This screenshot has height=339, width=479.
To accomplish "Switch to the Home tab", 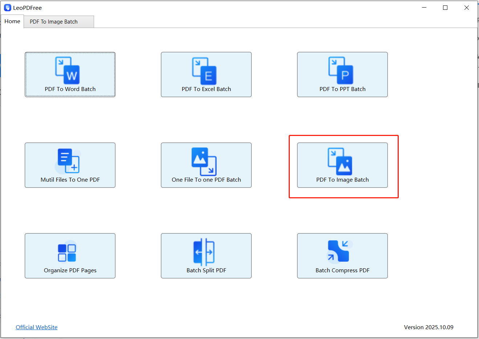I will (12, 21).
